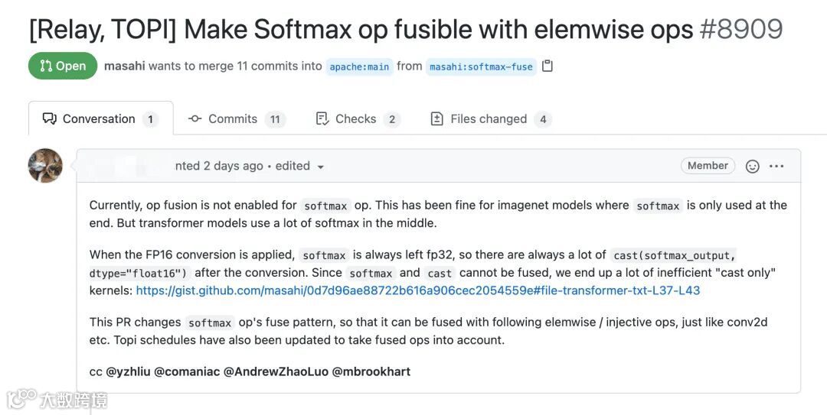Open the masahi:softmax-fuse branch link

click(x=481, y=66)
